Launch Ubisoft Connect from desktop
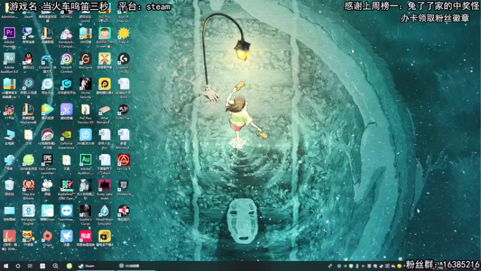The height and width of the screenshot is (271, 481). point(66,58)
